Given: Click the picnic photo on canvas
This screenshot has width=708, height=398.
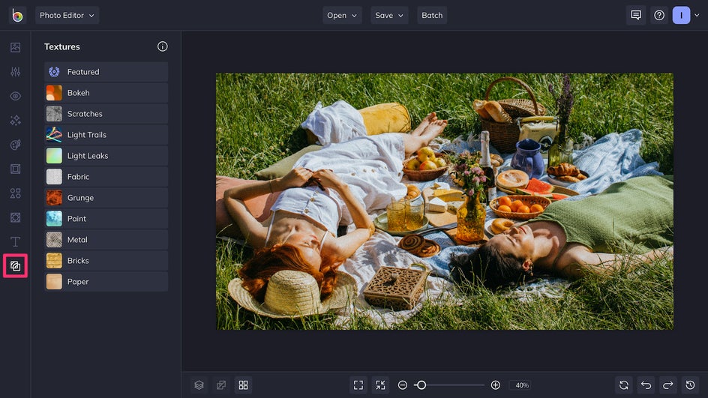Looking at the screenshot, I should point(445,202).
